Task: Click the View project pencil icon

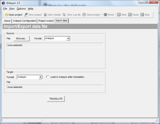Action: 26,15
